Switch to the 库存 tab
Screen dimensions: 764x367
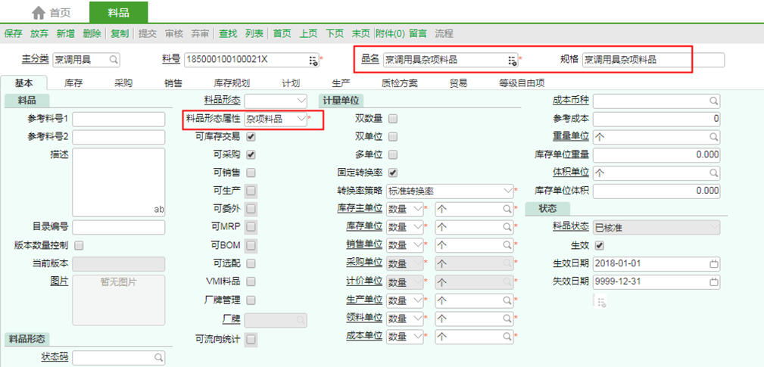(x=73, y=83)
